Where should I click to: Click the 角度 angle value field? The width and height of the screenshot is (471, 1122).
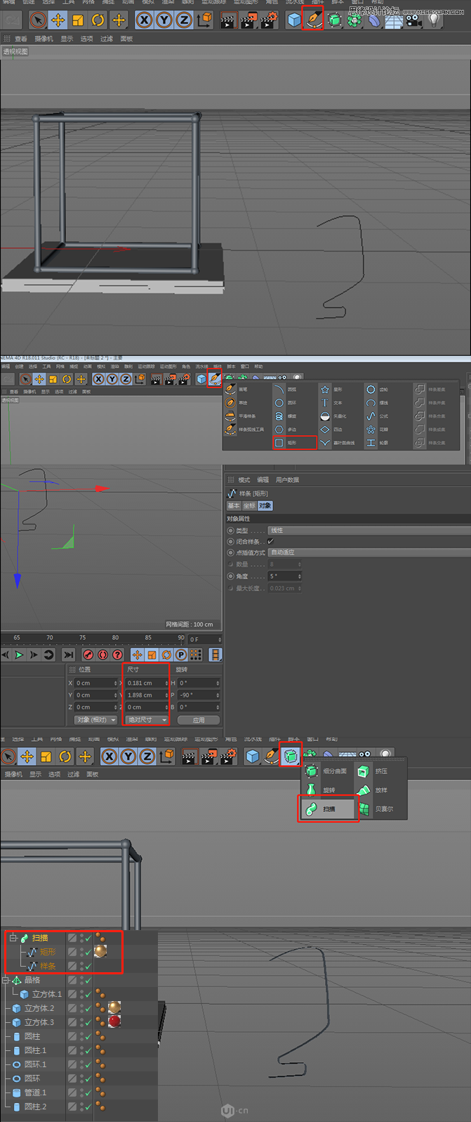(284, 576)
